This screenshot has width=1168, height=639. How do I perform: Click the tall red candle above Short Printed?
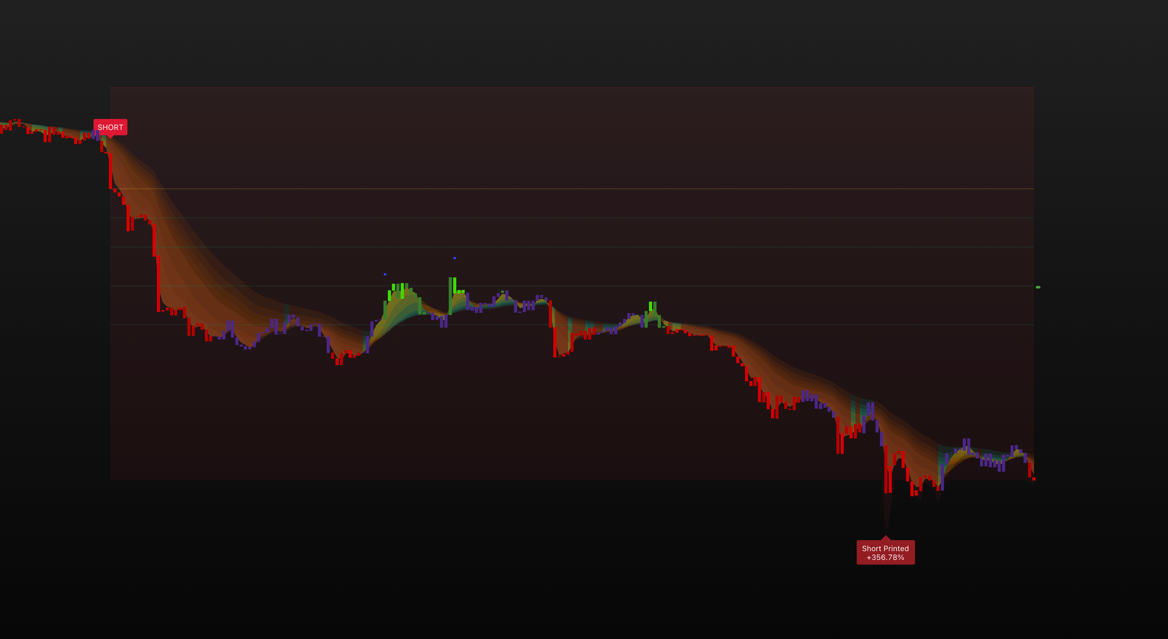(886, 470)
